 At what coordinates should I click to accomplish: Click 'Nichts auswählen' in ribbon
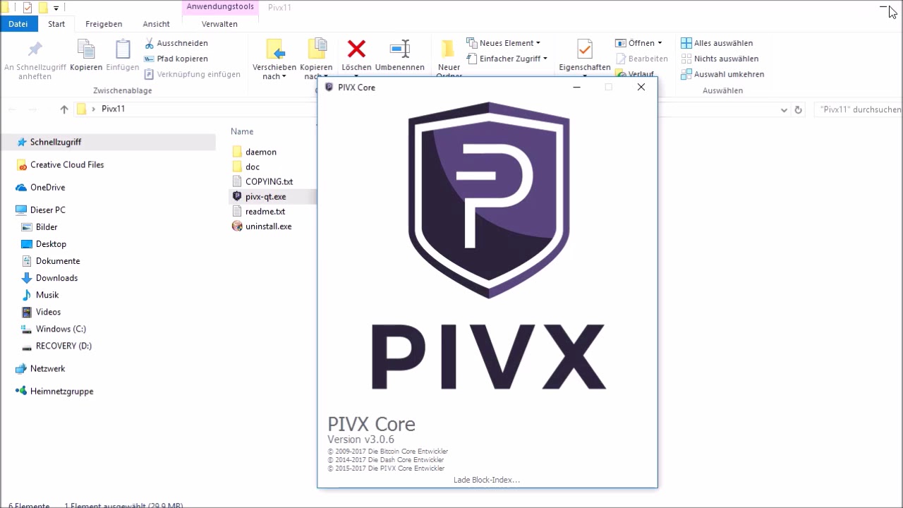(720, 59)
